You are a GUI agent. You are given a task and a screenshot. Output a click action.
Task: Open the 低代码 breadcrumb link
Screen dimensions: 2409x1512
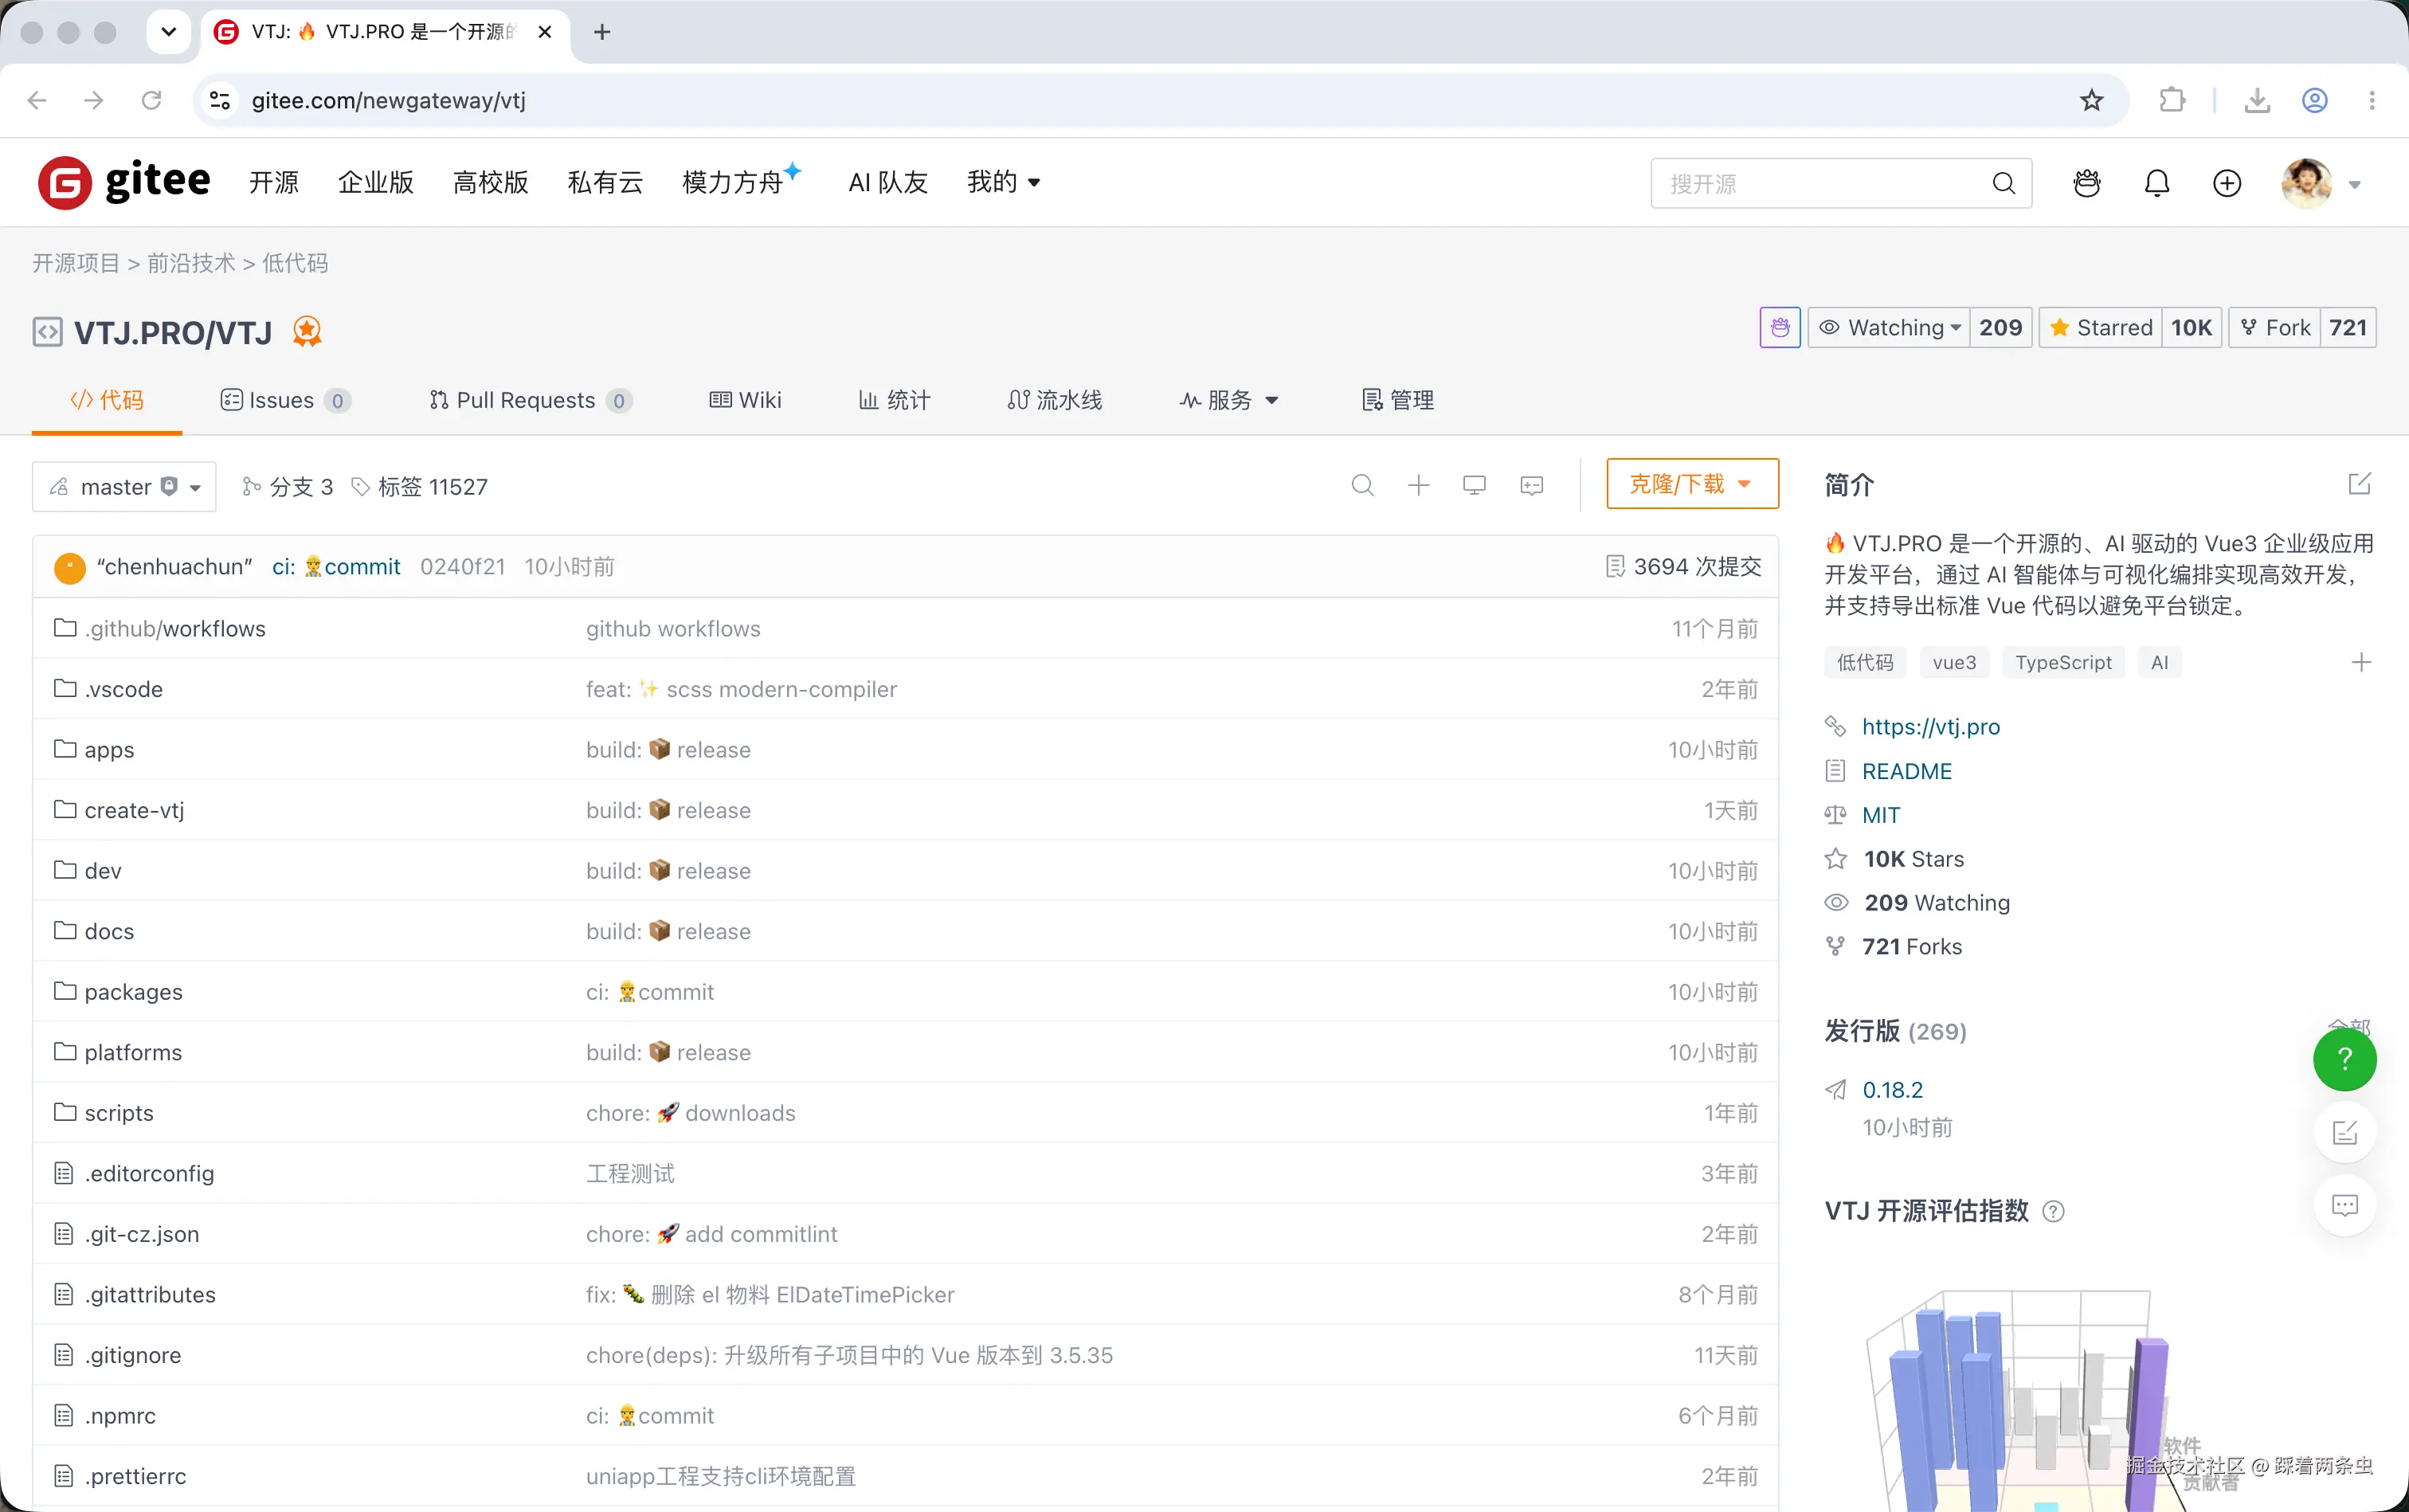pos(295,263)
